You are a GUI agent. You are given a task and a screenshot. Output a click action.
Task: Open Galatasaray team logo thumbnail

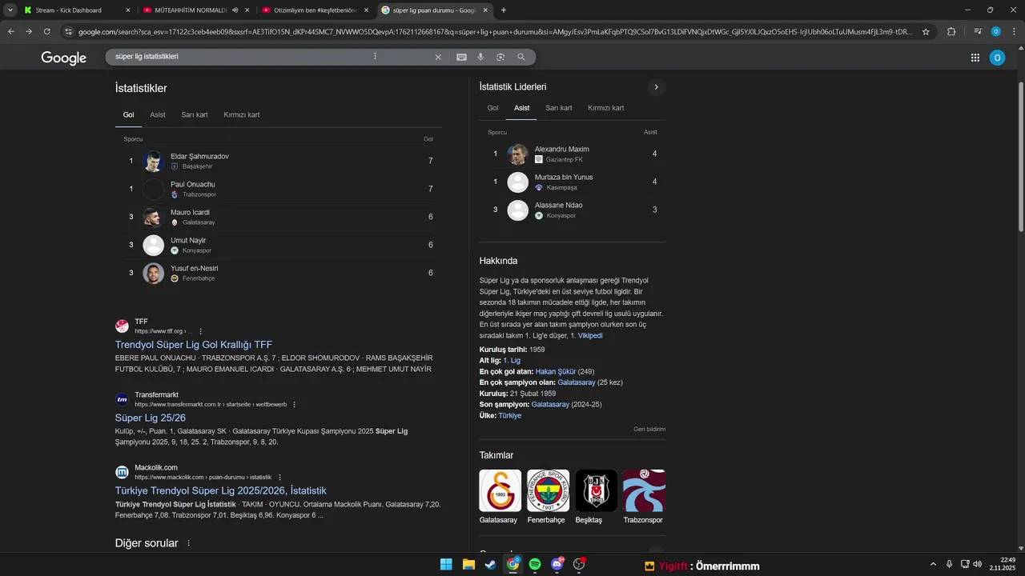(x=500, y=490)
